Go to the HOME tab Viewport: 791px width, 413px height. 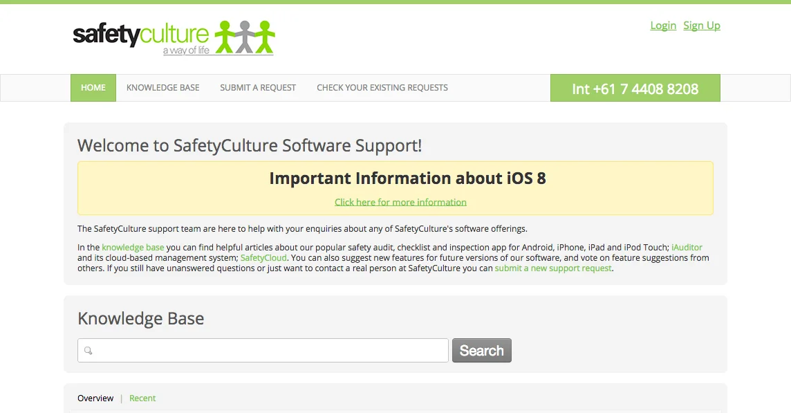point(93,88)
